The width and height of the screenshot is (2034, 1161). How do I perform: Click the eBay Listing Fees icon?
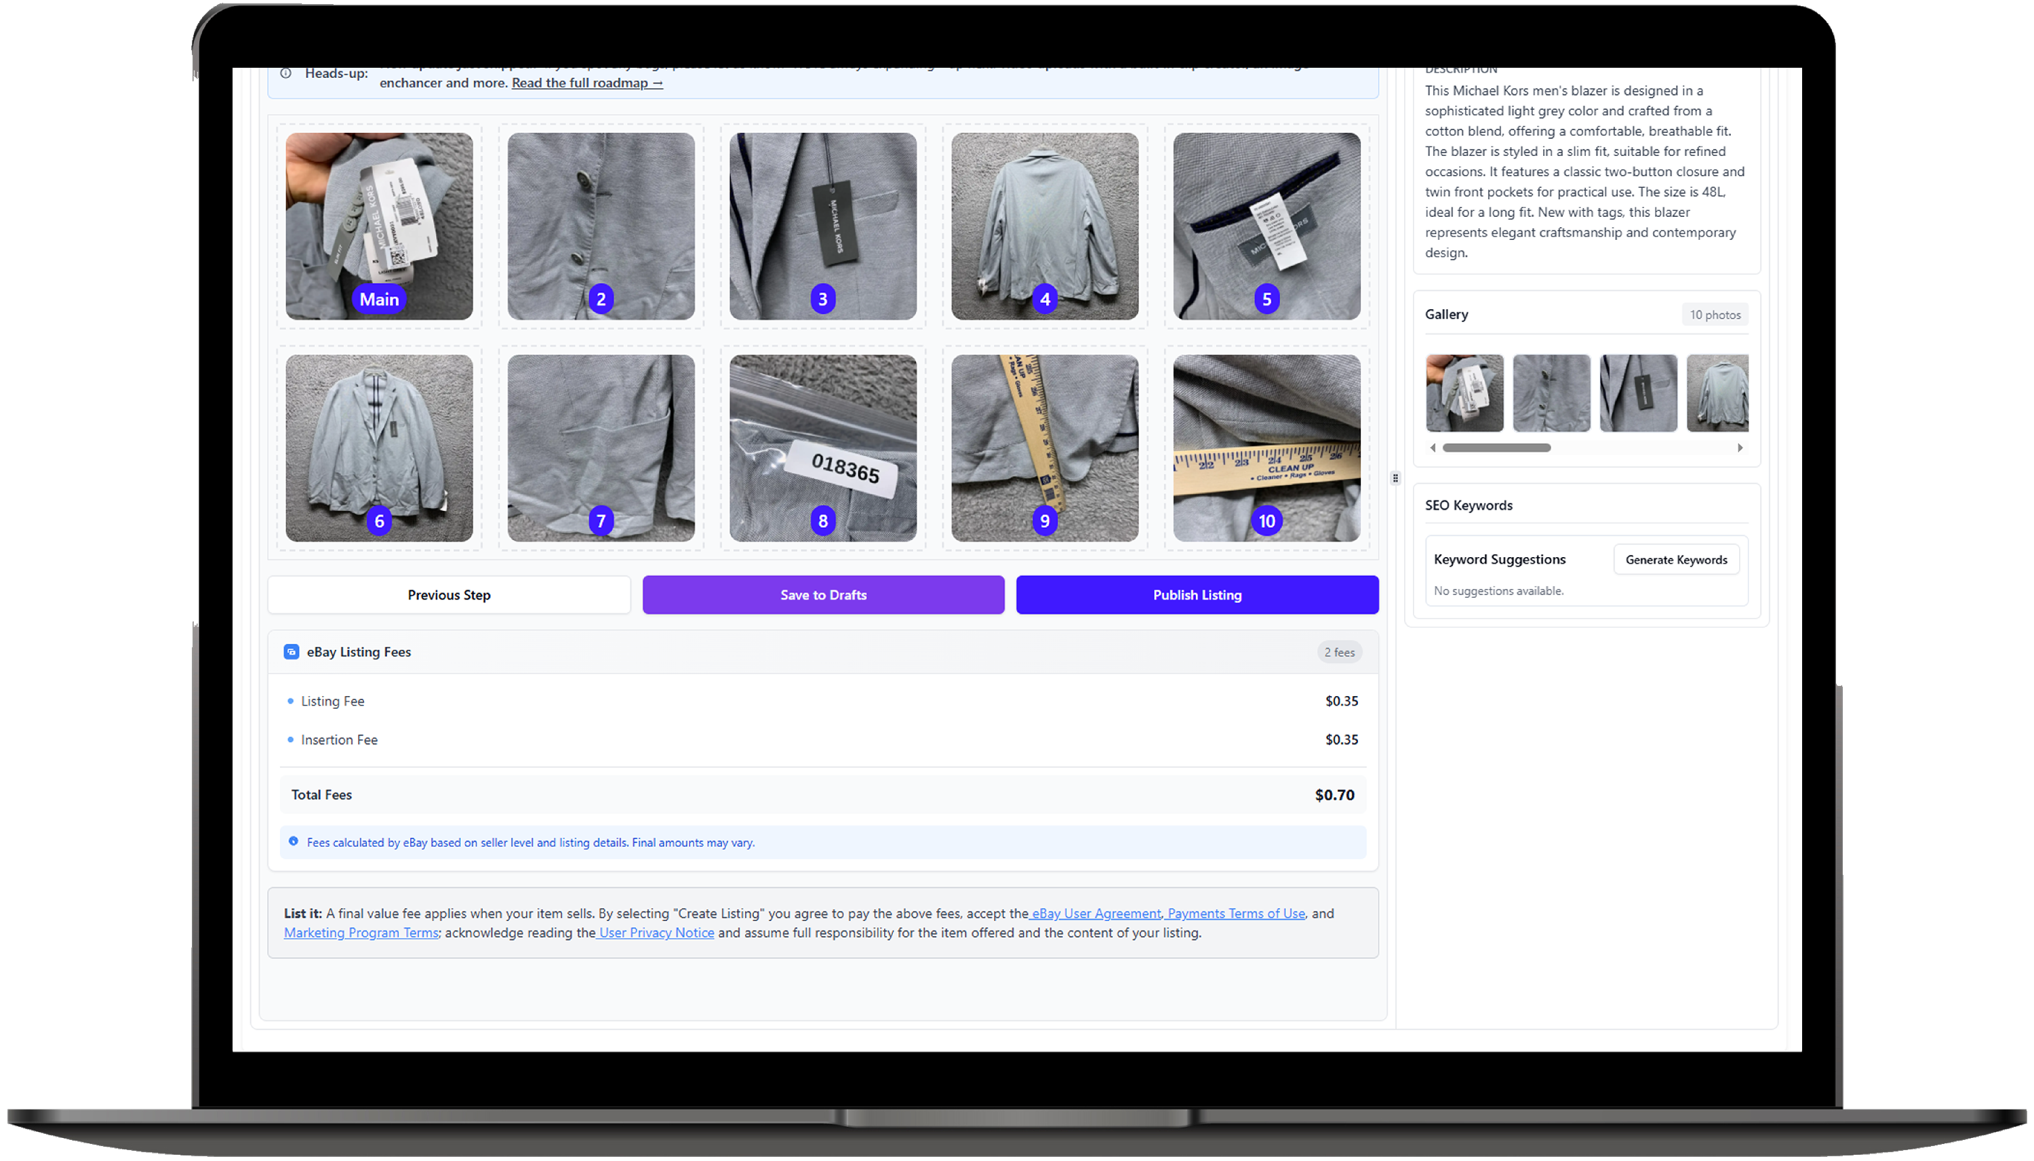click(291, 651)
